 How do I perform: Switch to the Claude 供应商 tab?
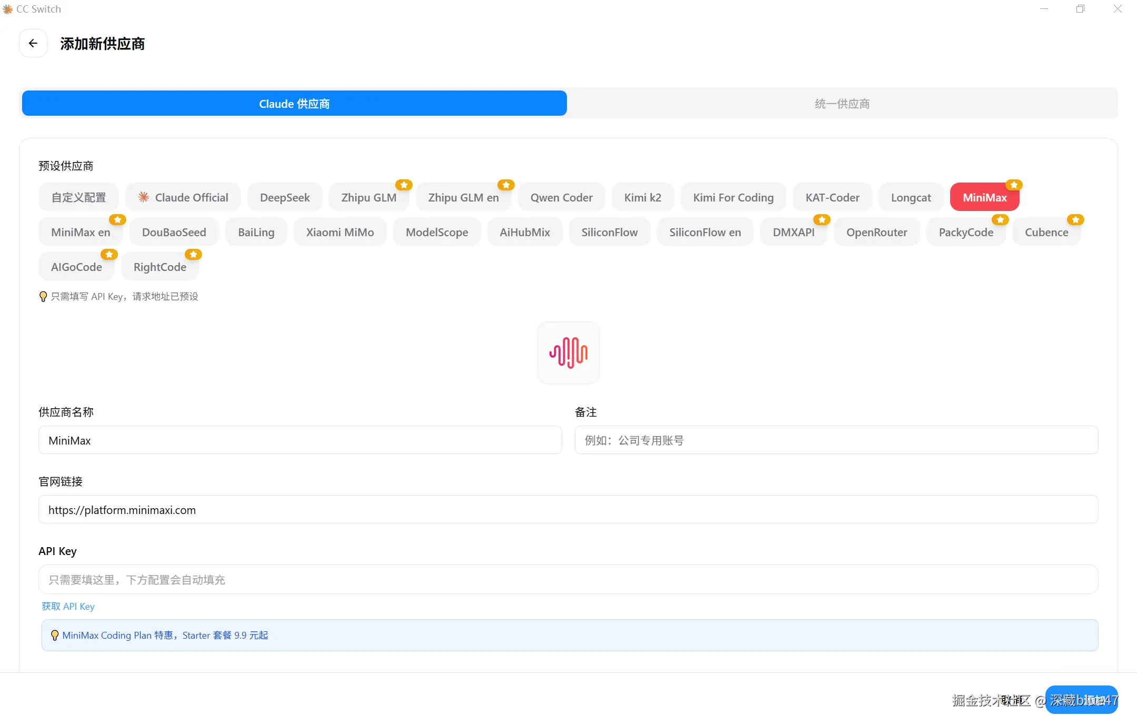(x=294, y=104)
